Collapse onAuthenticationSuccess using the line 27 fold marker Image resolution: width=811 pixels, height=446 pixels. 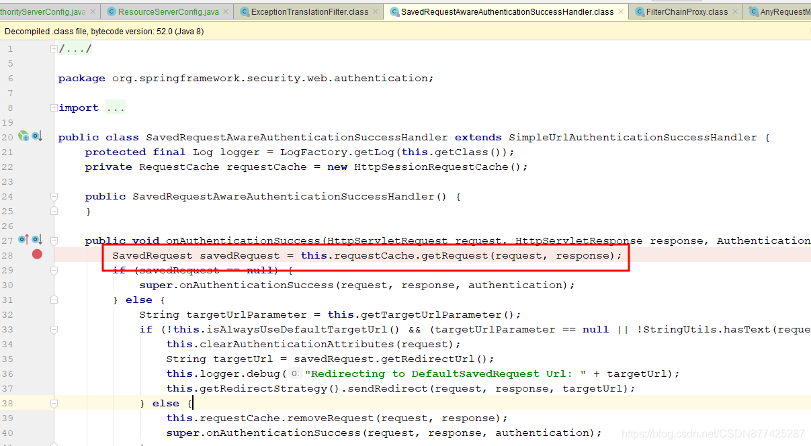coord(54,240)
